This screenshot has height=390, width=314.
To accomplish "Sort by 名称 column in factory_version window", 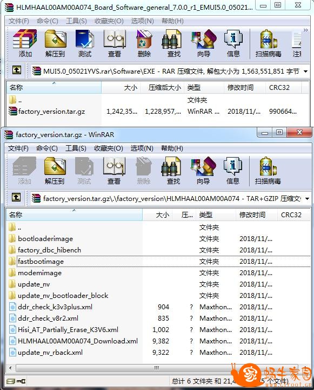I will tap(74, 215).
